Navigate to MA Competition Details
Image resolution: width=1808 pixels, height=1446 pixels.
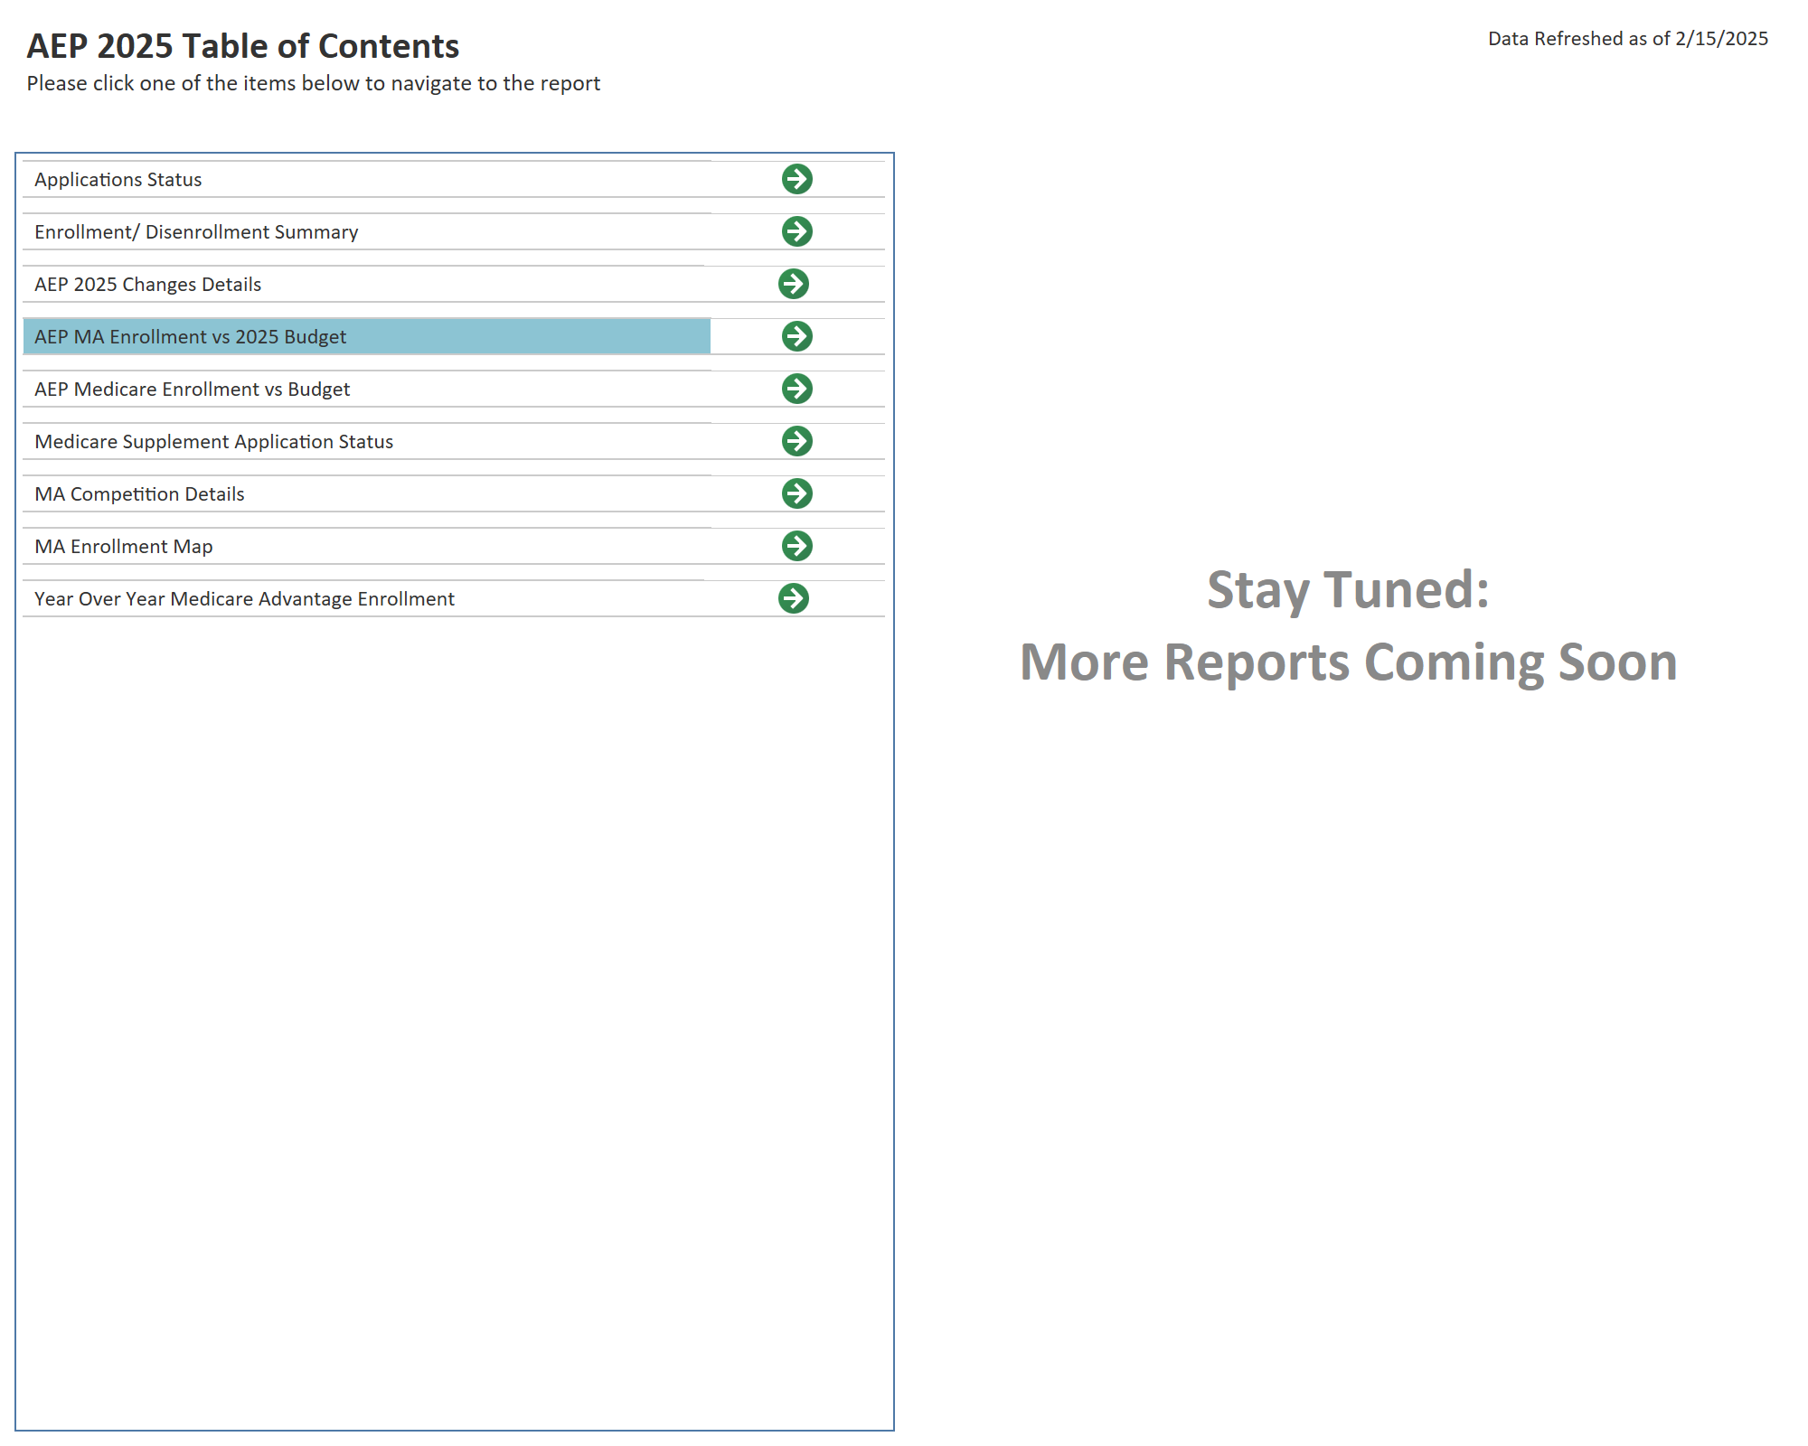pos(139,493)
